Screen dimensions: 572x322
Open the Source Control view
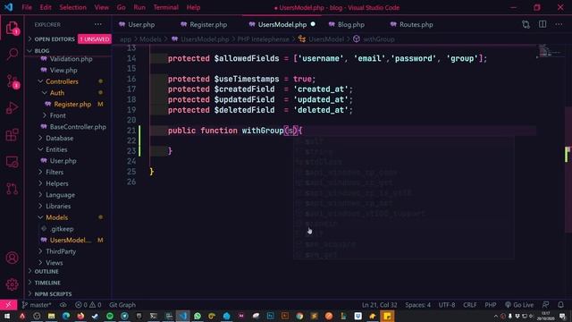(12, 81)
